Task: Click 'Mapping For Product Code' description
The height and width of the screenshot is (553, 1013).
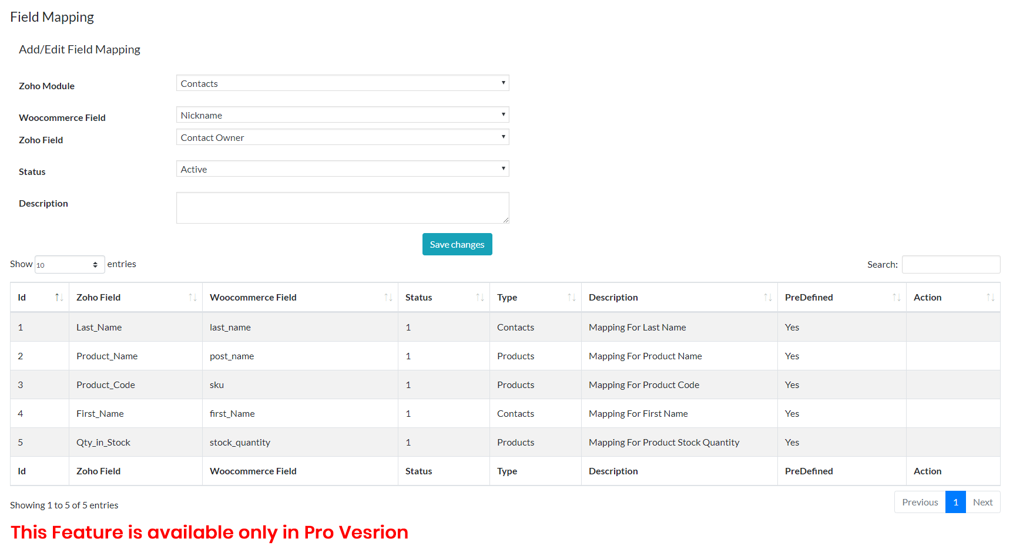Action: coord(644,385)
